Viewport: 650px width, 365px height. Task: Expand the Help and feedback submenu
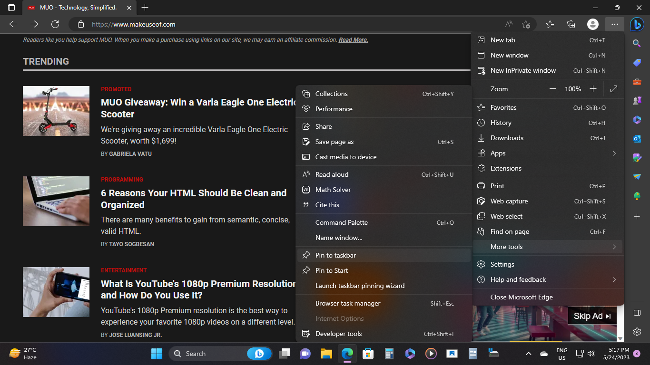coord(548,279)
